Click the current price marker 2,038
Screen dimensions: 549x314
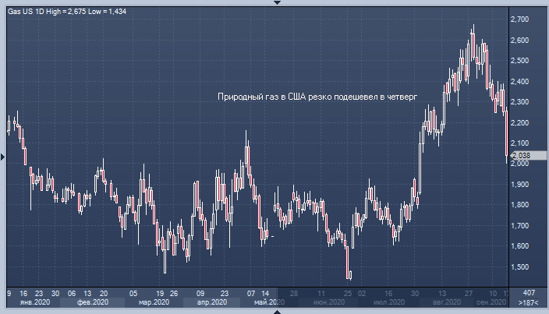(x=521, y=156)
